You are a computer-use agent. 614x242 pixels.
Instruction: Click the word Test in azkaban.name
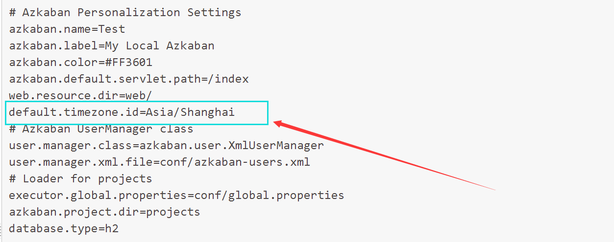tap(112, 29)
